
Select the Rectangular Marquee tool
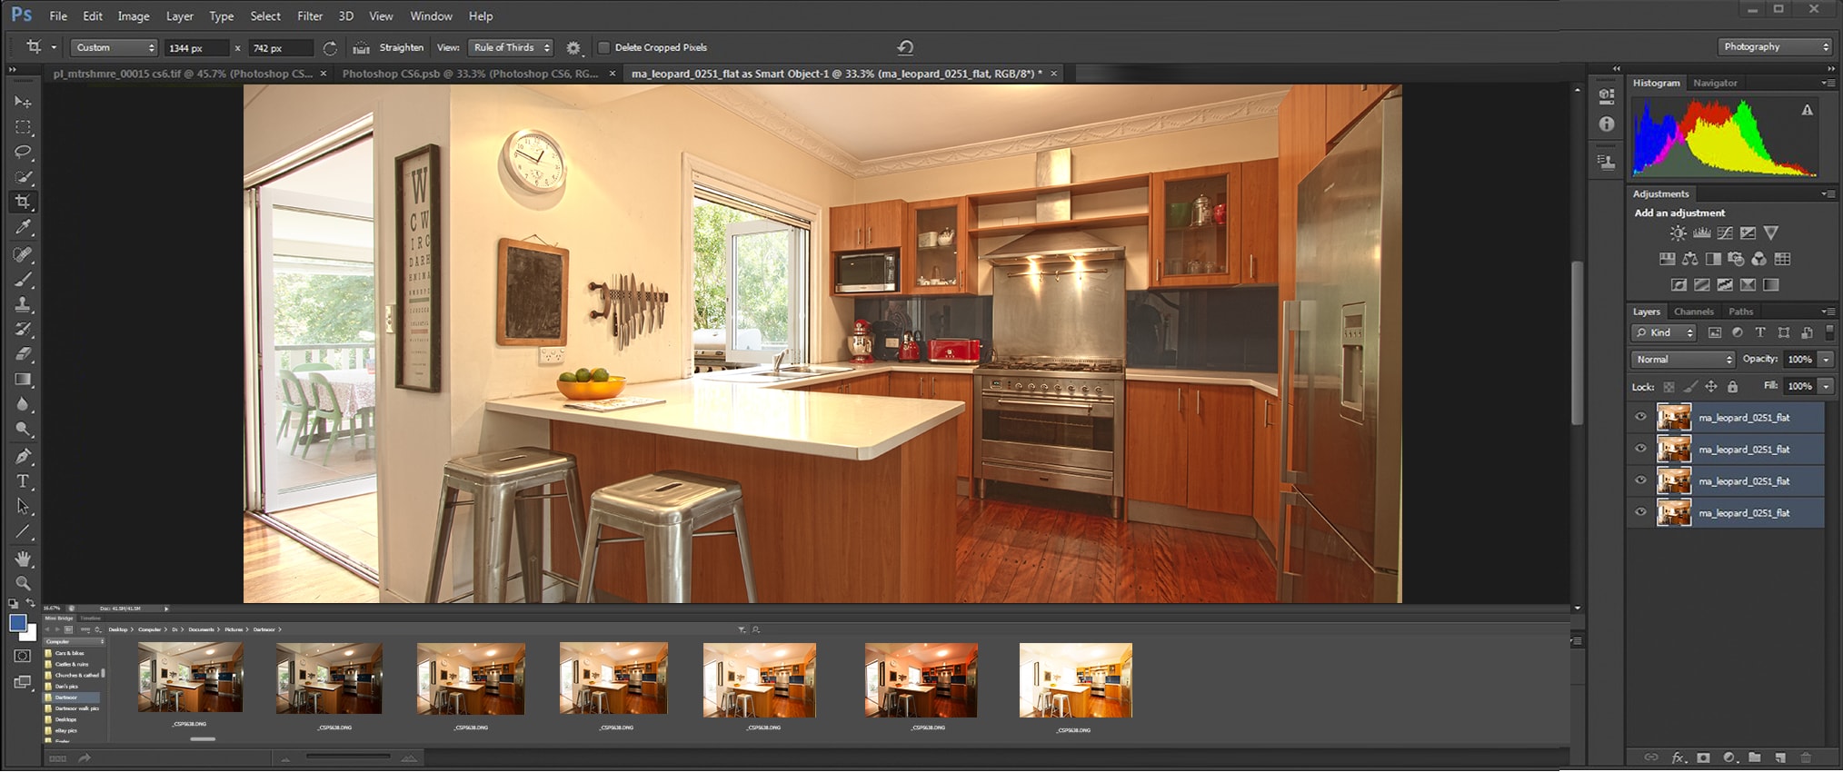[x=23, y=127]
